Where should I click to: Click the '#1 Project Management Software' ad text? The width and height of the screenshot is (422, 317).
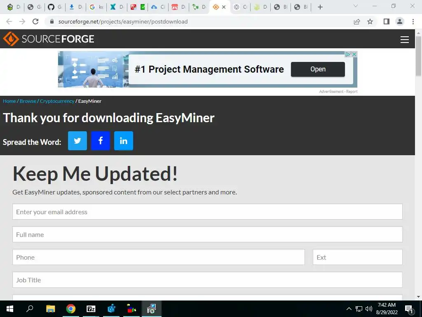[209, 69]
